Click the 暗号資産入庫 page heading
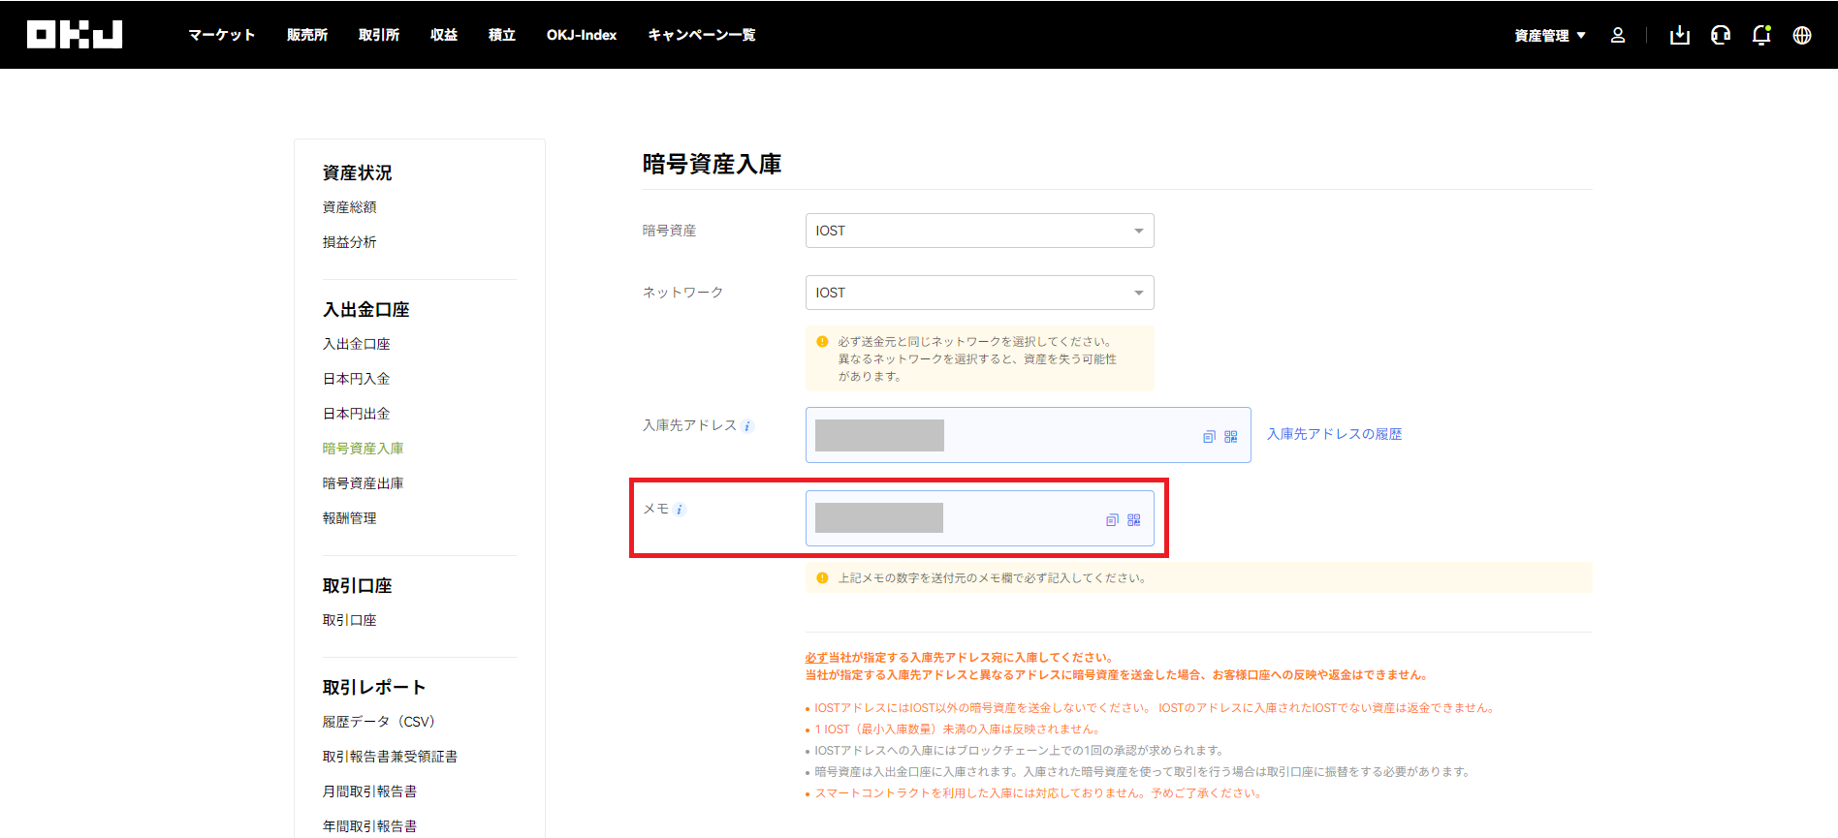 [x=713, y=165]
